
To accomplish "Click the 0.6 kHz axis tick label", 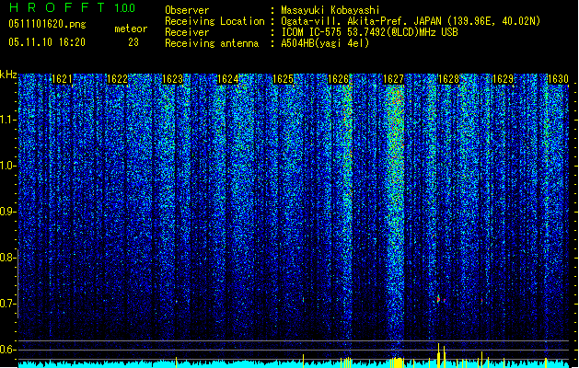I will pos(8,350).
